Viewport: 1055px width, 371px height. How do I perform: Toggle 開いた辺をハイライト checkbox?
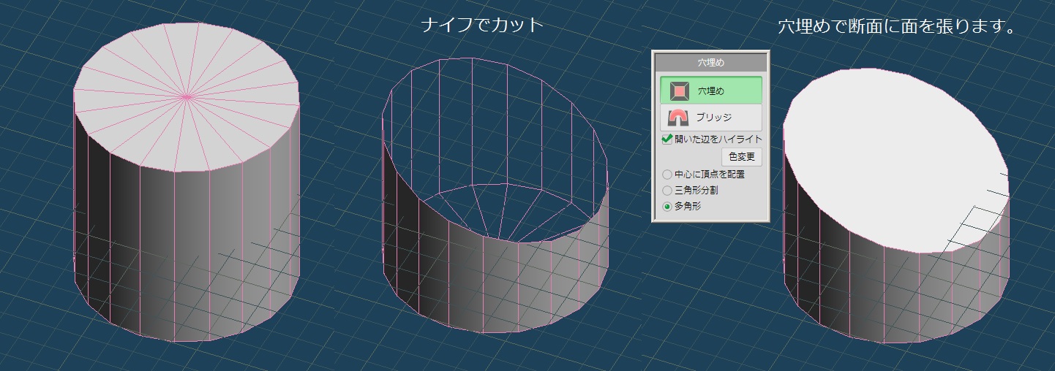[667, 139]
